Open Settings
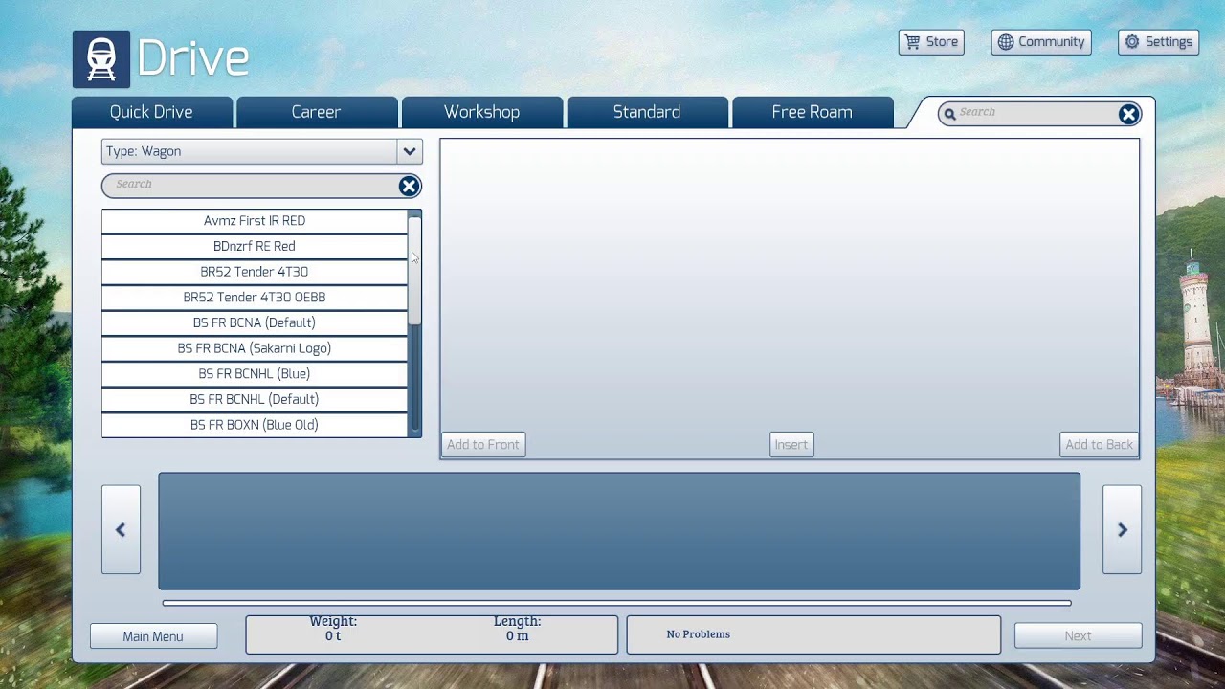The width and height of the screenshot is (1225, 689). 1158,42
